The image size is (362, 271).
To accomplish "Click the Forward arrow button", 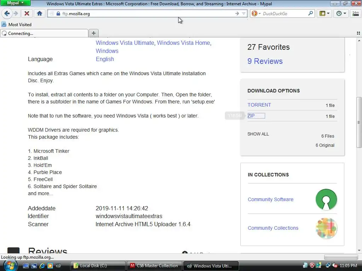I will [x=16, y=14].
